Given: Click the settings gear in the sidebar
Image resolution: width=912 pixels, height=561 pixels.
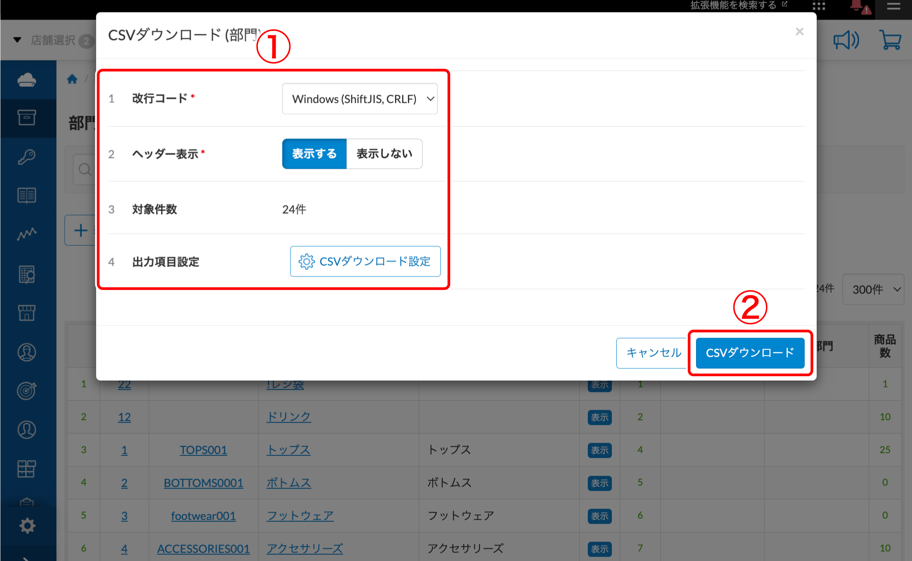Looking at the screenshot, I should (27, 526).
